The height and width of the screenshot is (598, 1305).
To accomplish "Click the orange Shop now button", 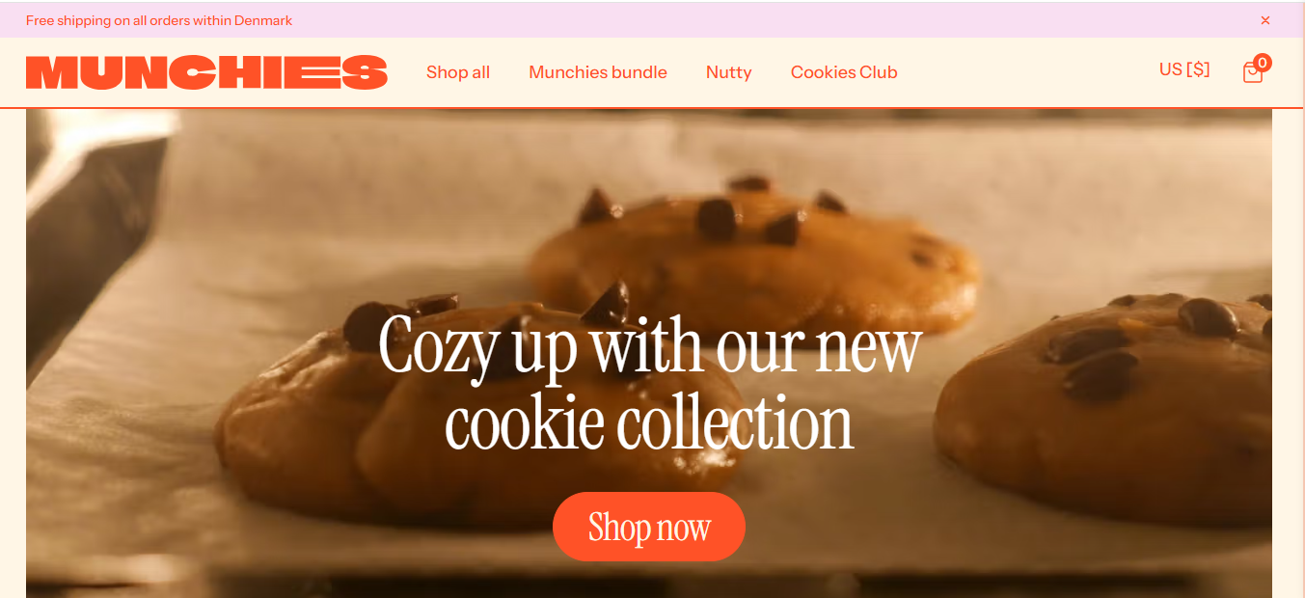I will (649, 527).
